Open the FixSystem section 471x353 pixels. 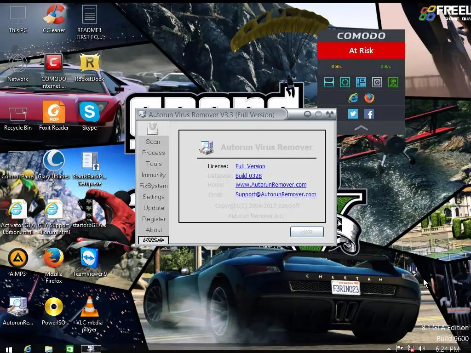[153, 186]
